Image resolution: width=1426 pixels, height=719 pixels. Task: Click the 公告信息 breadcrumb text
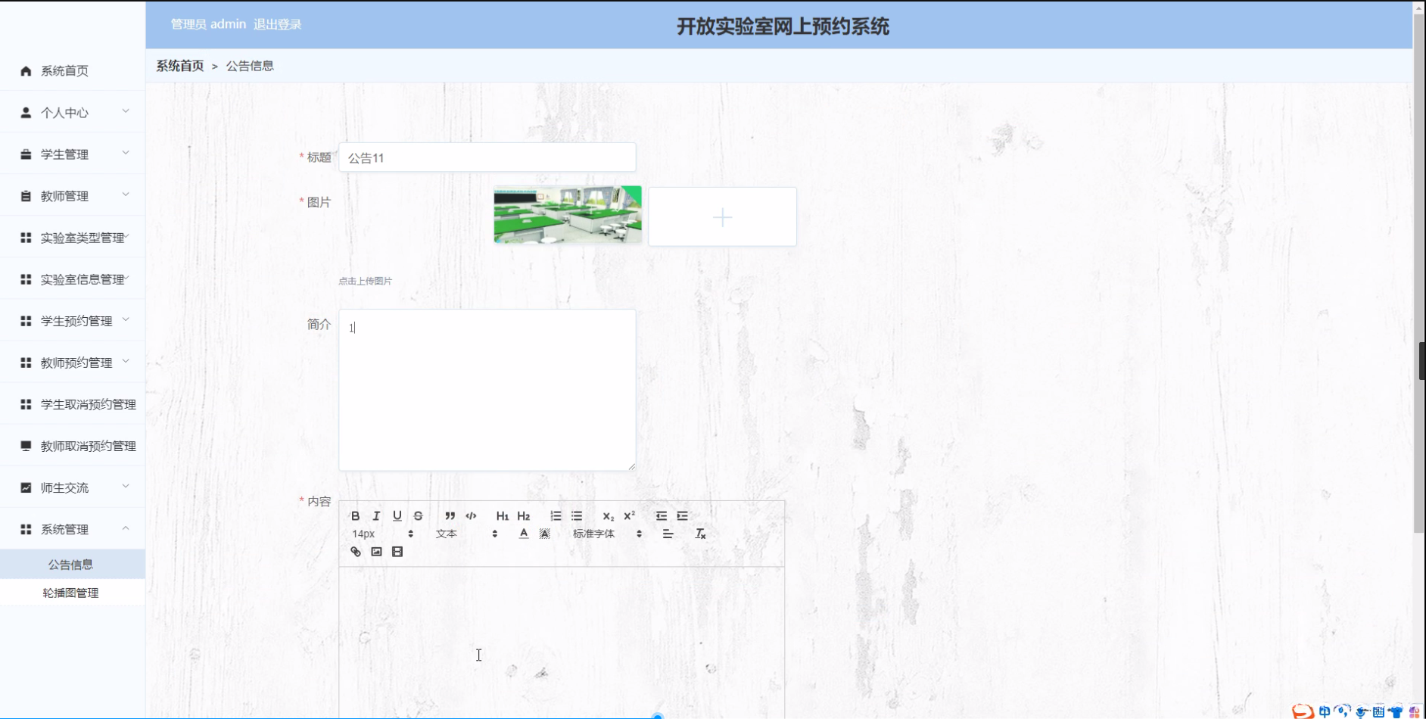[250, 66]
